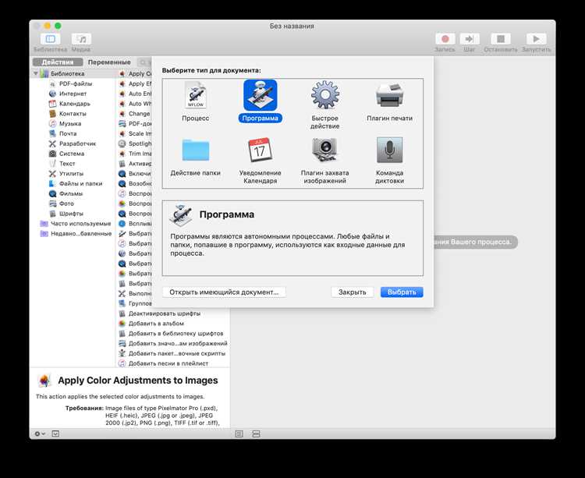Click the Шаг step button

[x=470, y=39]
